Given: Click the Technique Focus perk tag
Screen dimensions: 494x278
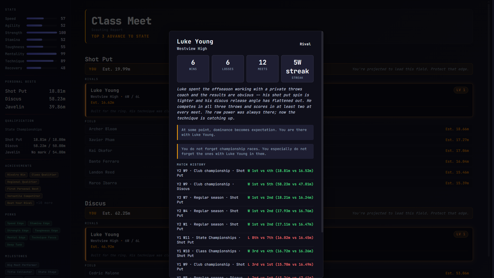Looking at the screenshot, I should tap(44, 238).
